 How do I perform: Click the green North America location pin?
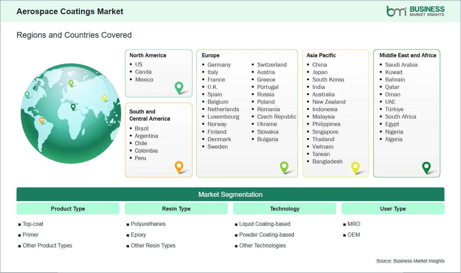pyautogui.click(x=179, y=87)
